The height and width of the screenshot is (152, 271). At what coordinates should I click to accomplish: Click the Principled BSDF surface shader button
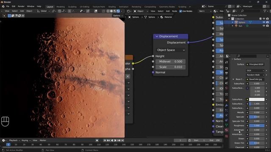[255, 64]
